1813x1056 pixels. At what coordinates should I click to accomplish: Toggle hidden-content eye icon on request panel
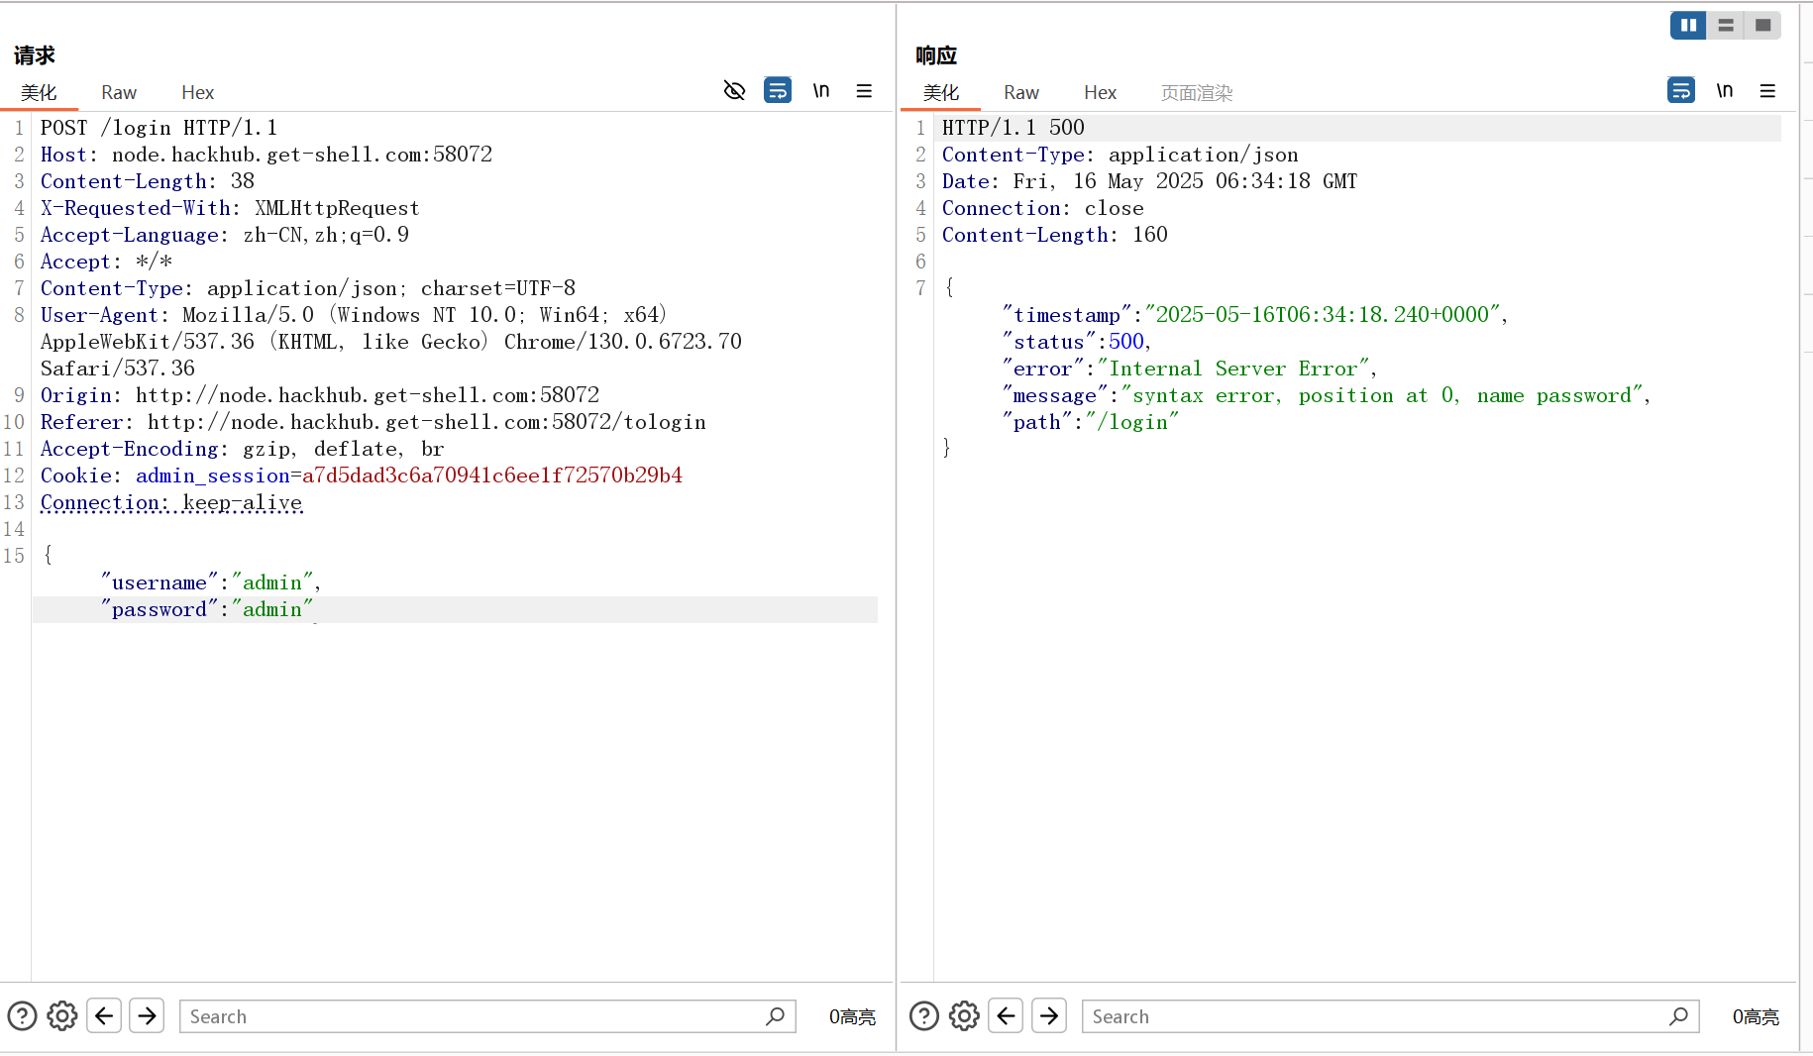click(734, 90)
